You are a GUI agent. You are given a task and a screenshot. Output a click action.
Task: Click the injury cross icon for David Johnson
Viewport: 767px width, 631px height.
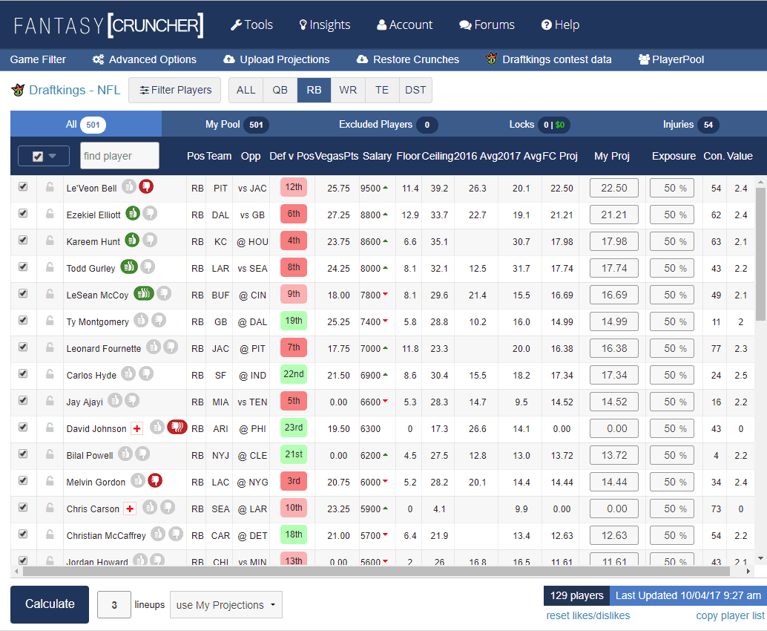137,429
